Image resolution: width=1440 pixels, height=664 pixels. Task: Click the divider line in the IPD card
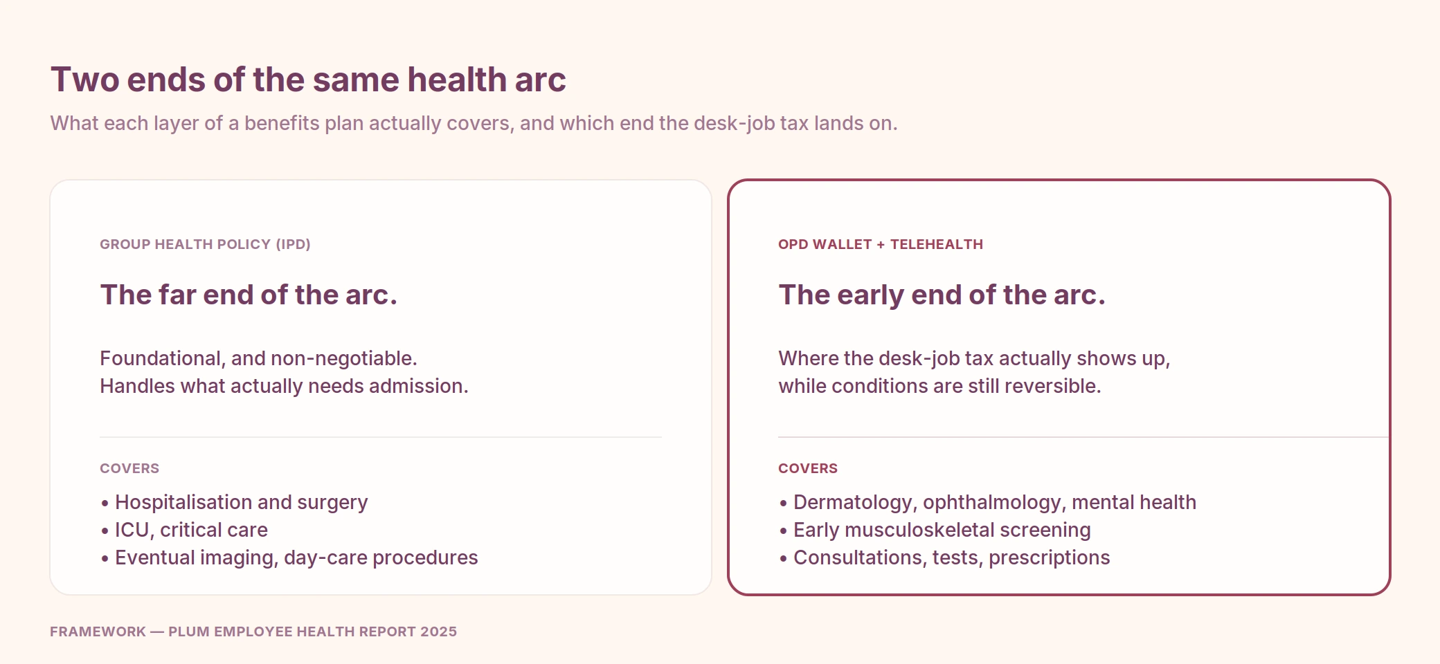(381, 437)
